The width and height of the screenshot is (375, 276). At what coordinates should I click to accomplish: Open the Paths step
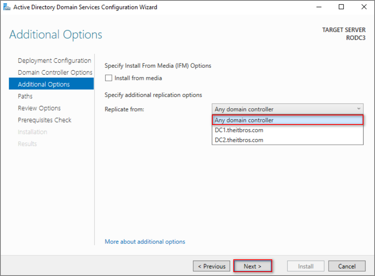pyautogui.click(x=25, y=96)
